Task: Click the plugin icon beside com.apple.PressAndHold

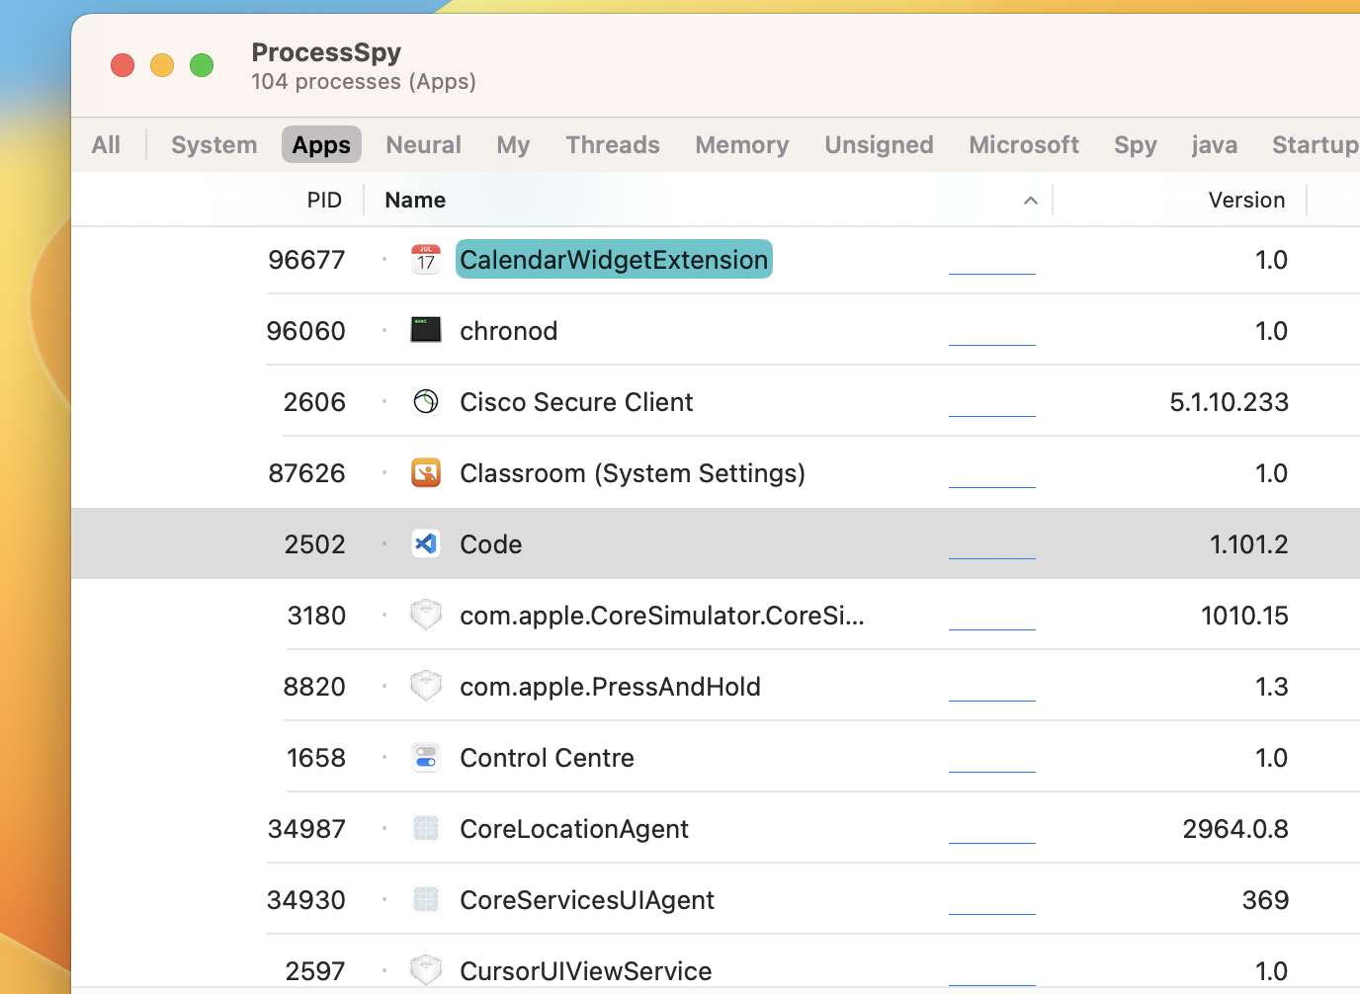Action: (425, 685)
